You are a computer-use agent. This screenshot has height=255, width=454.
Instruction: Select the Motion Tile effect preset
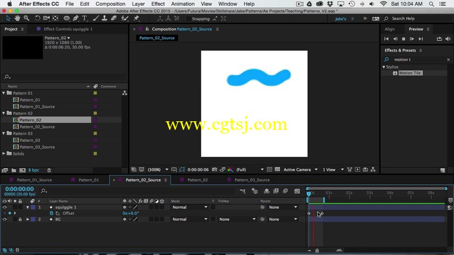point(410,73)
